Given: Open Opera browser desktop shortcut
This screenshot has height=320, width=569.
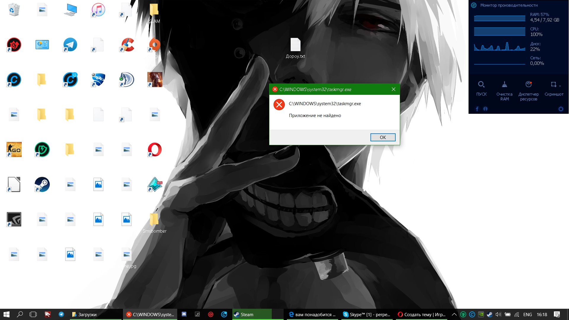Looking at the screenshot, I should [x=154, y=150].
